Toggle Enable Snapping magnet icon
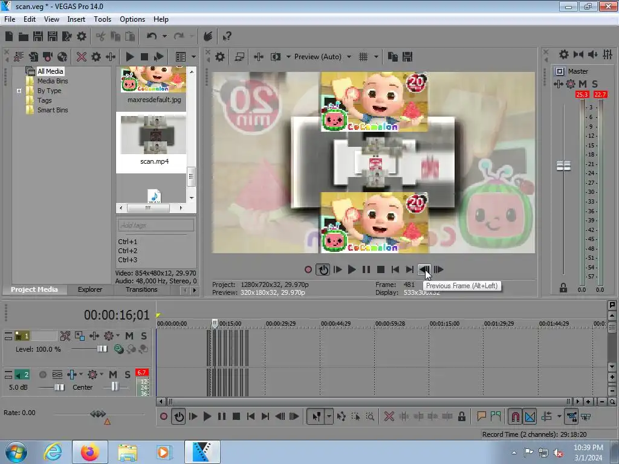The width and height of the screenshot is (619, 464). [x=515, y=416]
